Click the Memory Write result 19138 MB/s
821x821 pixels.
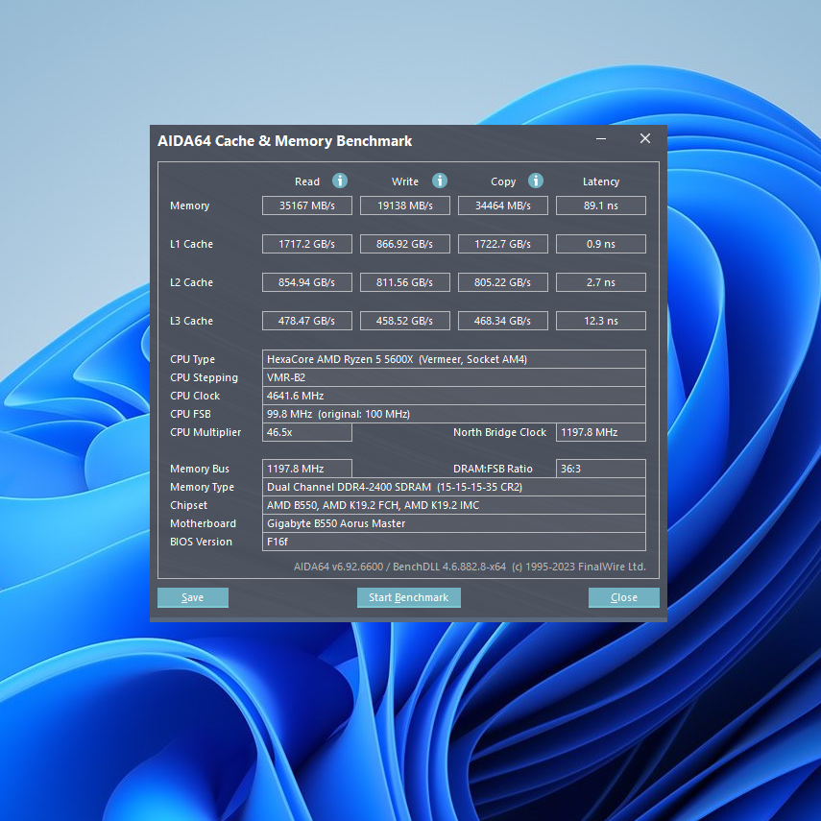coord(404,205)
